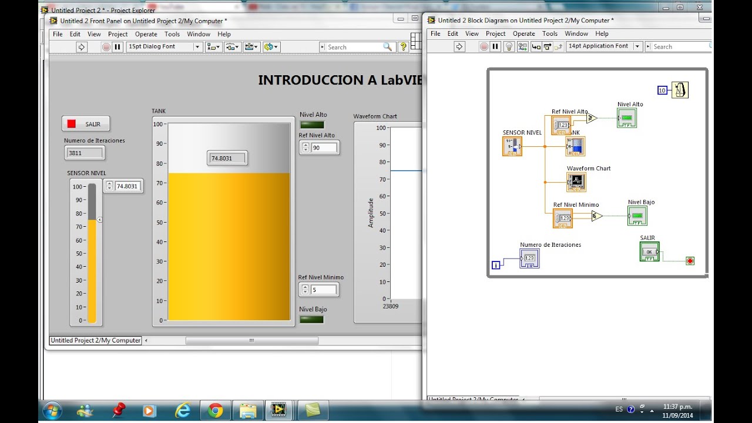Open Window menu in Block Diagram
752x423 pixels.
pos(576,33)
